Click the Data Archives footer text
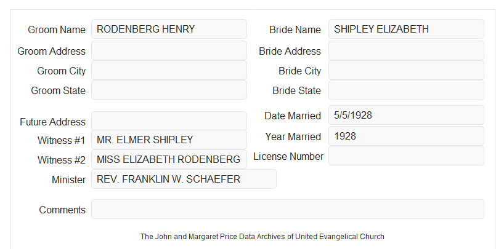The height and width of the screenshot is (249, 496). pyautogui.click(x=262, y=237)
